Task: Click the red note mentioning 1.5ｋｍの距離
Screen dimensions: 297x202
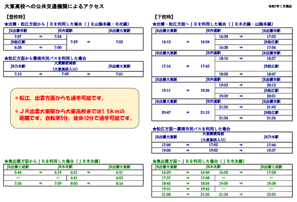Action: point(74,115)
